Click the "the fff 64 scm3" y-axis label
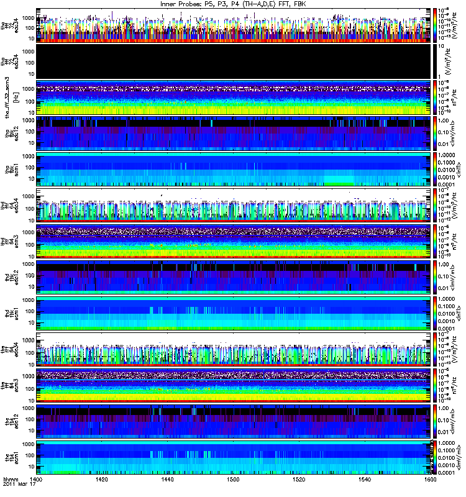Viewport: 466px width, 497px height. pyautogui.click(x=9, y=385)
